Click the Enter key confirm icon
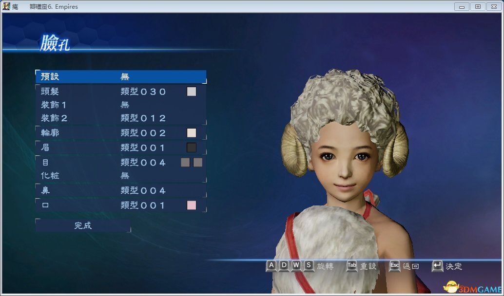This screenshot has width=504, height=296. coord(437,266)
